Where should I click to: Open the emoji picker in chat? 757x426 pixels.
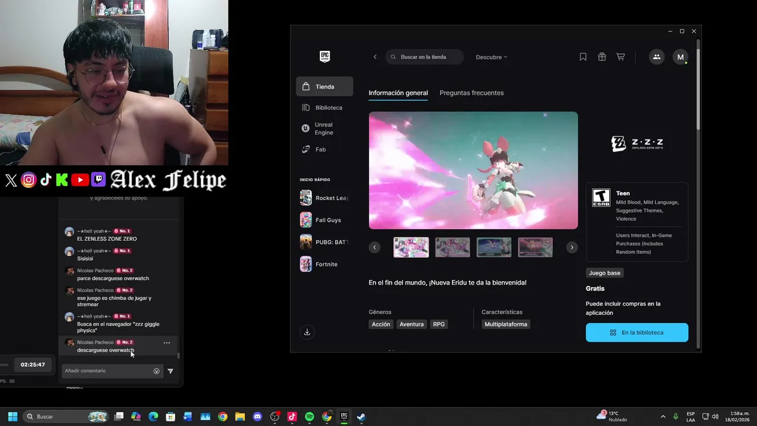coord(157,372)
